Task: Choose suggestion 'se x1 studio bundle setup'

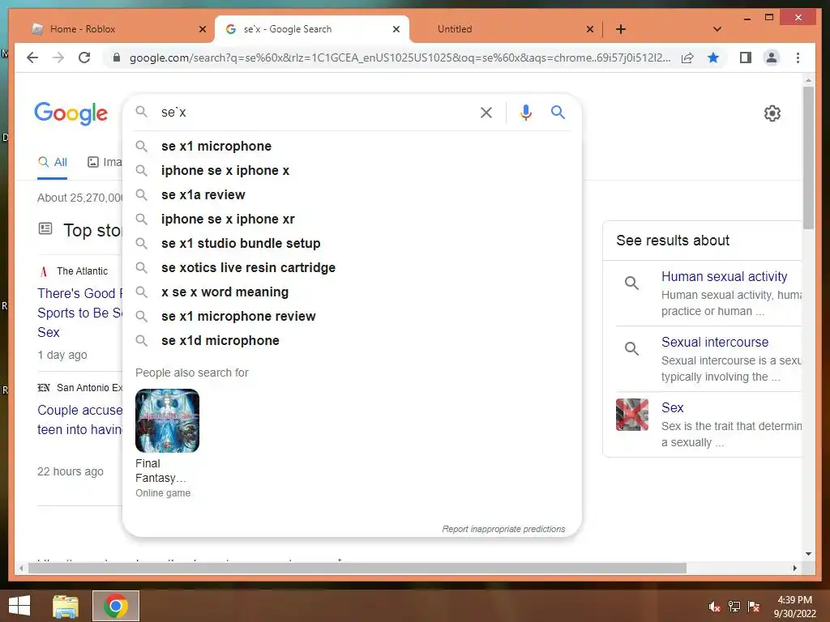Action: coord(352,243)
